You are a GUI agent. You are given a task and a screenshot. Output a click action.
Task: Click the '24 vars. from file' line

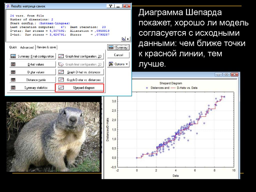(x=27, y=16)
